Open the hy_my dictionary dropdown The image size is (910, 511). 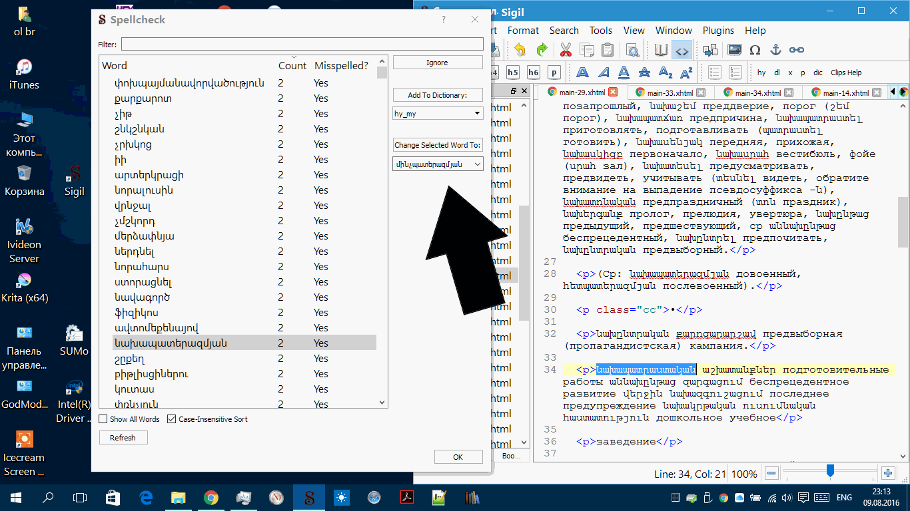point(437,114)
